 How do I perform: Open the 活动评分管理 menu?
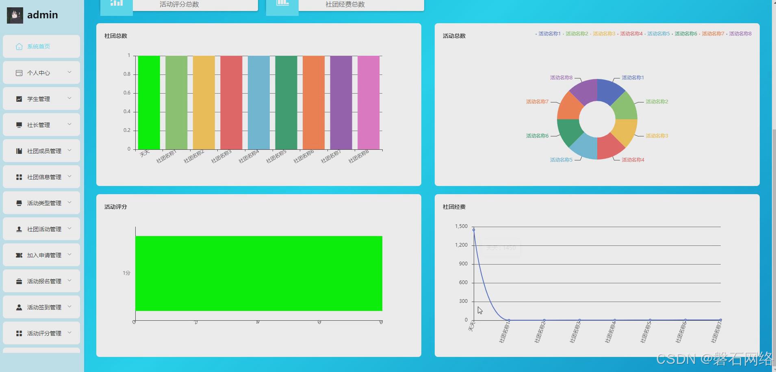click(41, 333)
